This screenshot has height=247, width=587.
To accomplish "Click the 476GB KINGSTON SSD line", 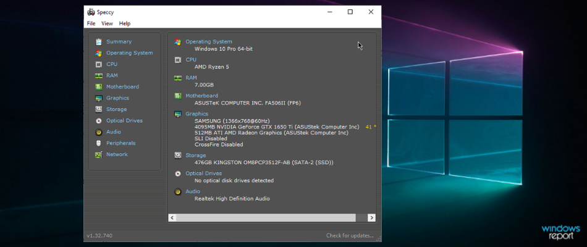I will coord(264,162).
